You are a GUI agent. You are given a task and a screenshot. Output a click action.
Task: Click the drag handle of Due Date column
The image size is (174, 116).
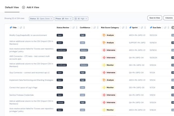168,28
